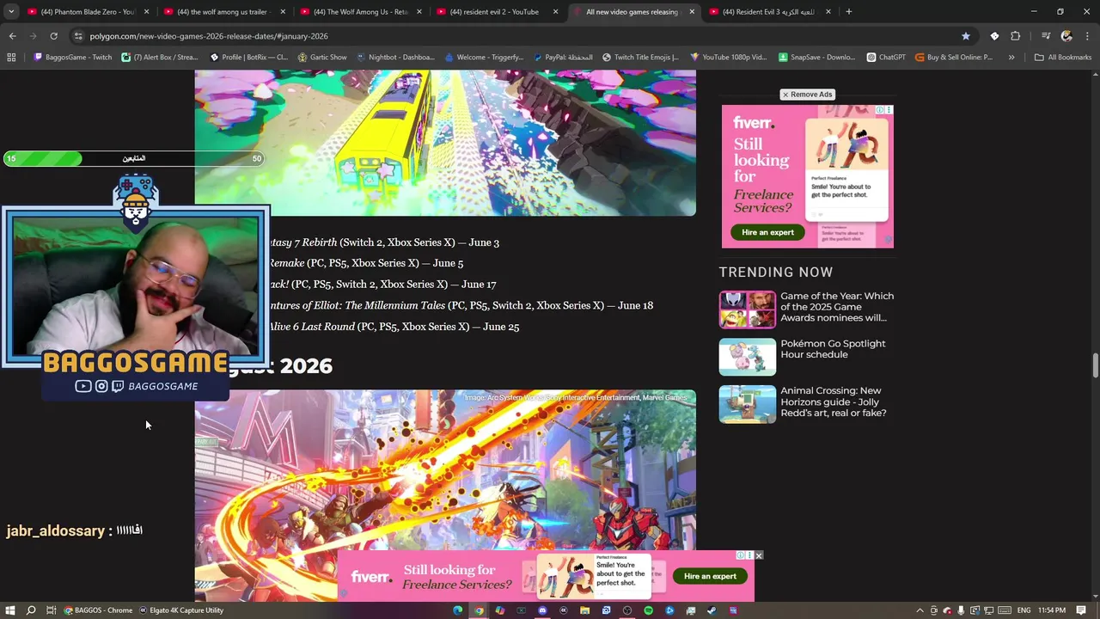Open Steam from the taskbar
Image resolution: width=1100 pixels, height=619 pixels.
[x=712, y=610]
